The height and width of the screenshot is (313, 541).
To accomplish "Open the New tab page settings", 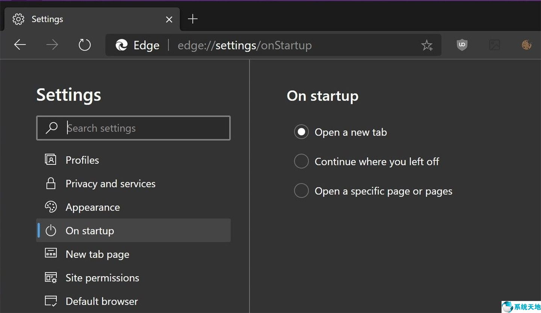I will (97, 254).
